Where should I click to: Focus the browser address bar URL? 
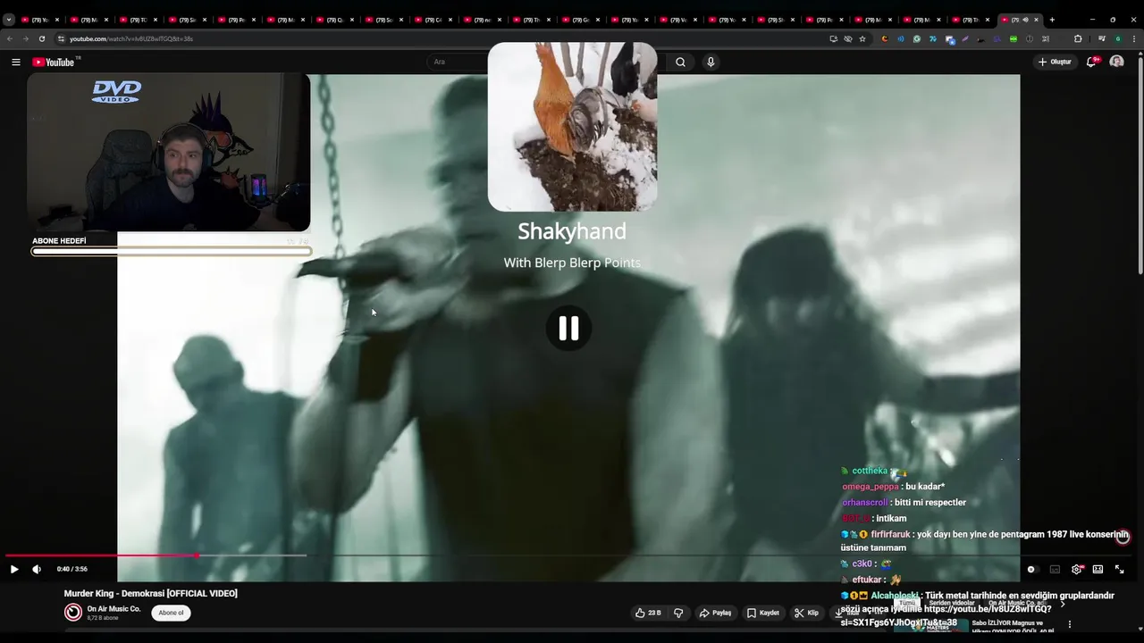[x=131, y=38]
